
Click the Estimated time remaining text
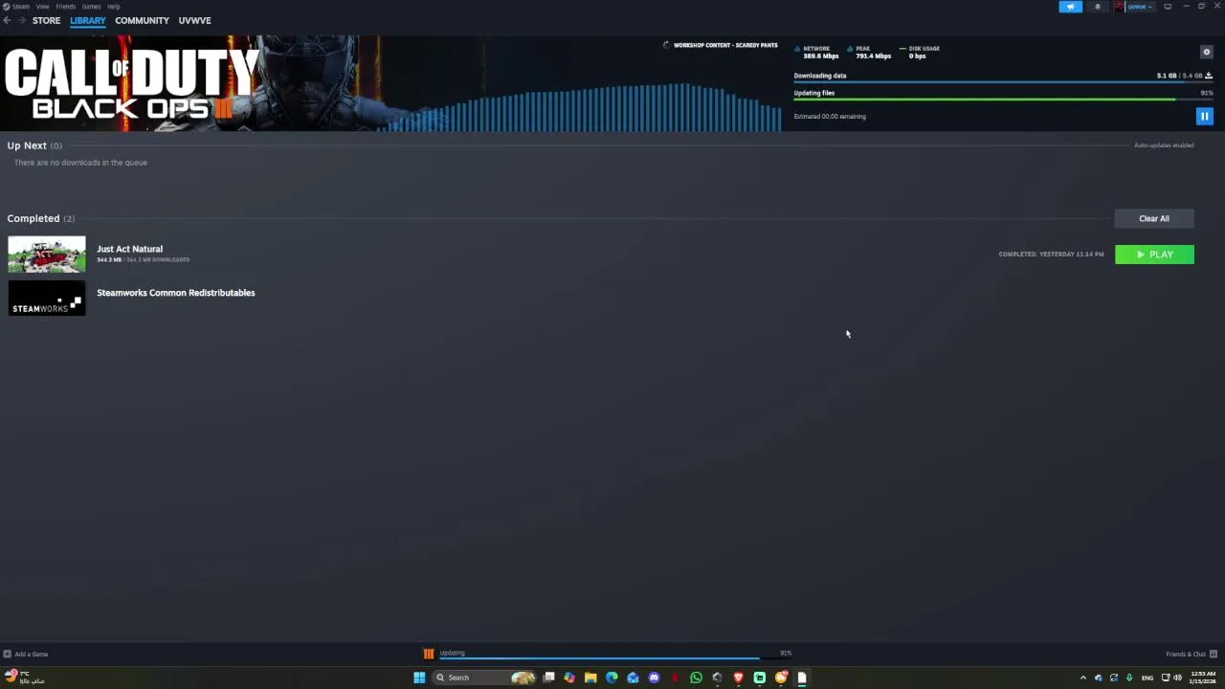[x=830, y=117]
